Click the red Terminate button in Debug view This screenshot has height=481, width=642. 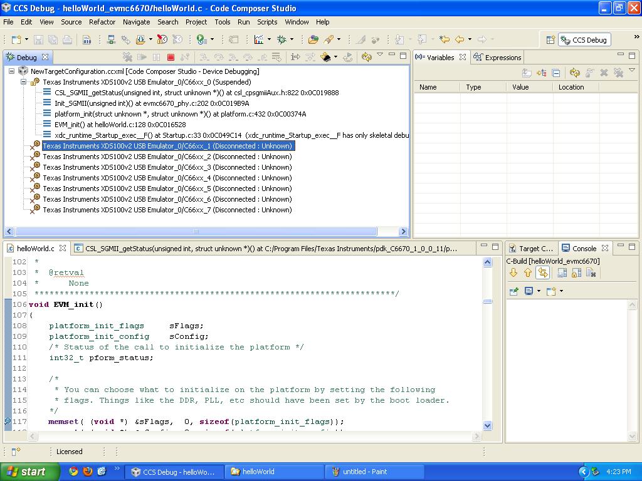click(171, 58)
